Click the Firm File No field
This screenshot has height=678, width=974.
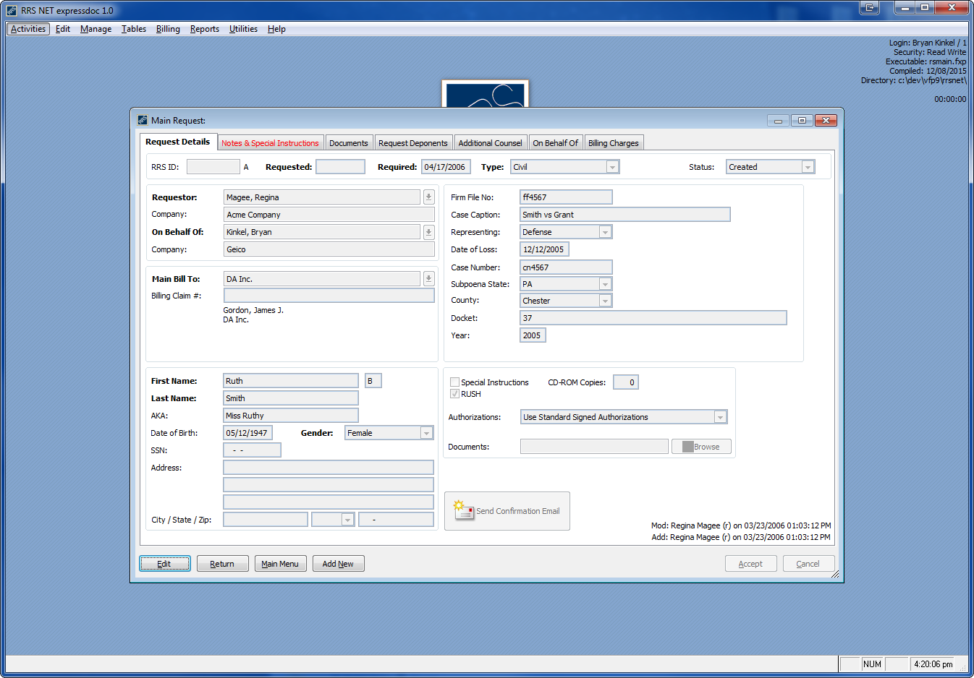pyautogui.click(x=566, y=197)
